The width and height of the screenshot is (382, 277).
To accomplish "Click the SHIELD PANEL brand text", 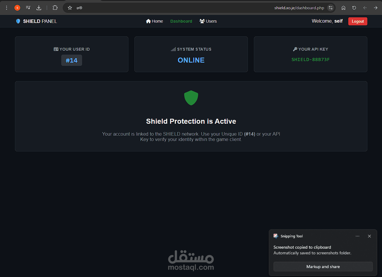I will (40, 21).
